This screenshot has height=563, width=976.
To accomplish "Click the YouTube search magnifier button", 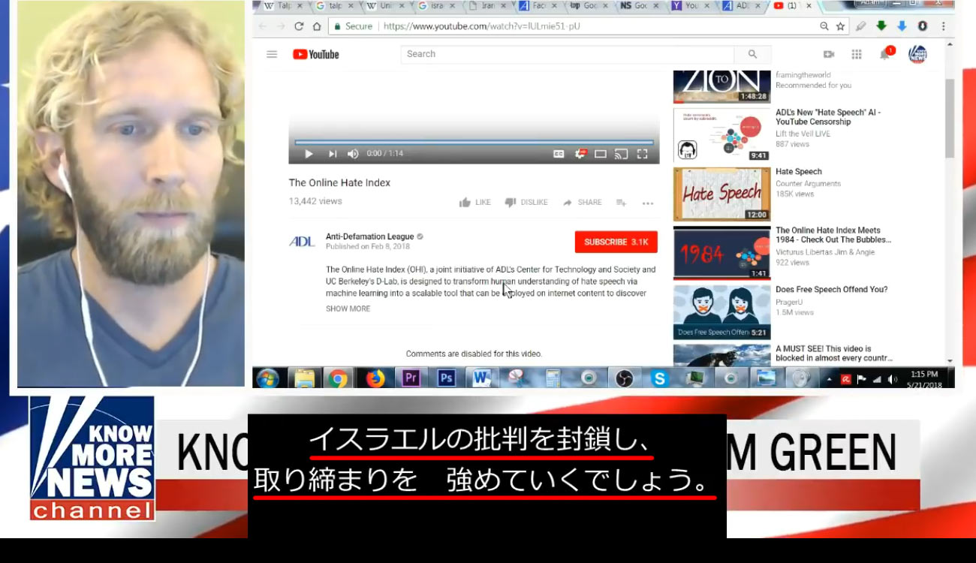I will tap(752, 54).
